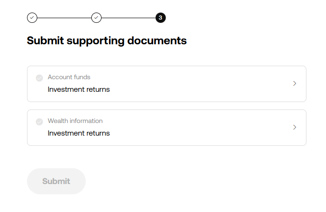Click the 'Account funds' label text

click(x=69, y=77)
